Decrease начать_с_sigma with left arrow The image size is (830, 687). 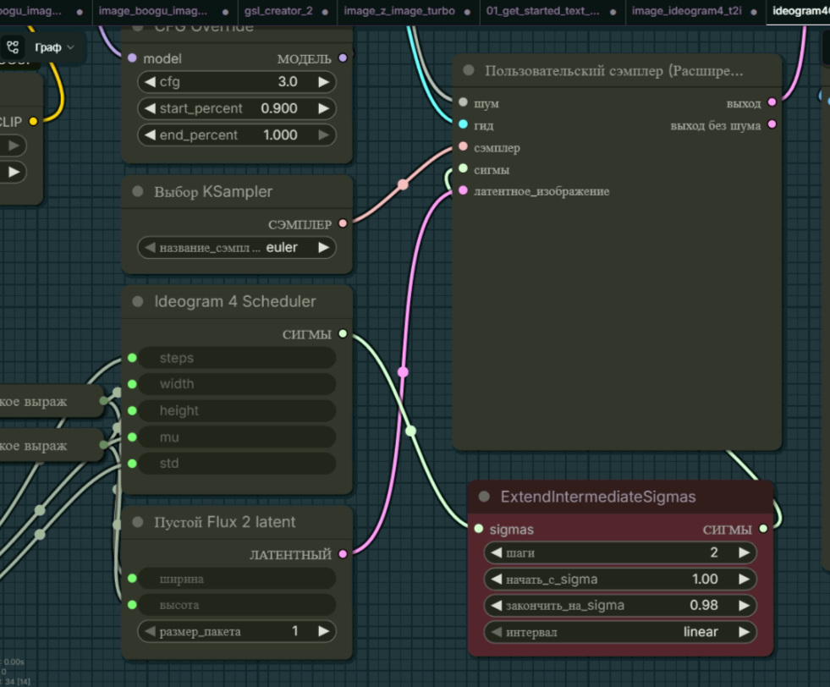[x=497, y=579]
